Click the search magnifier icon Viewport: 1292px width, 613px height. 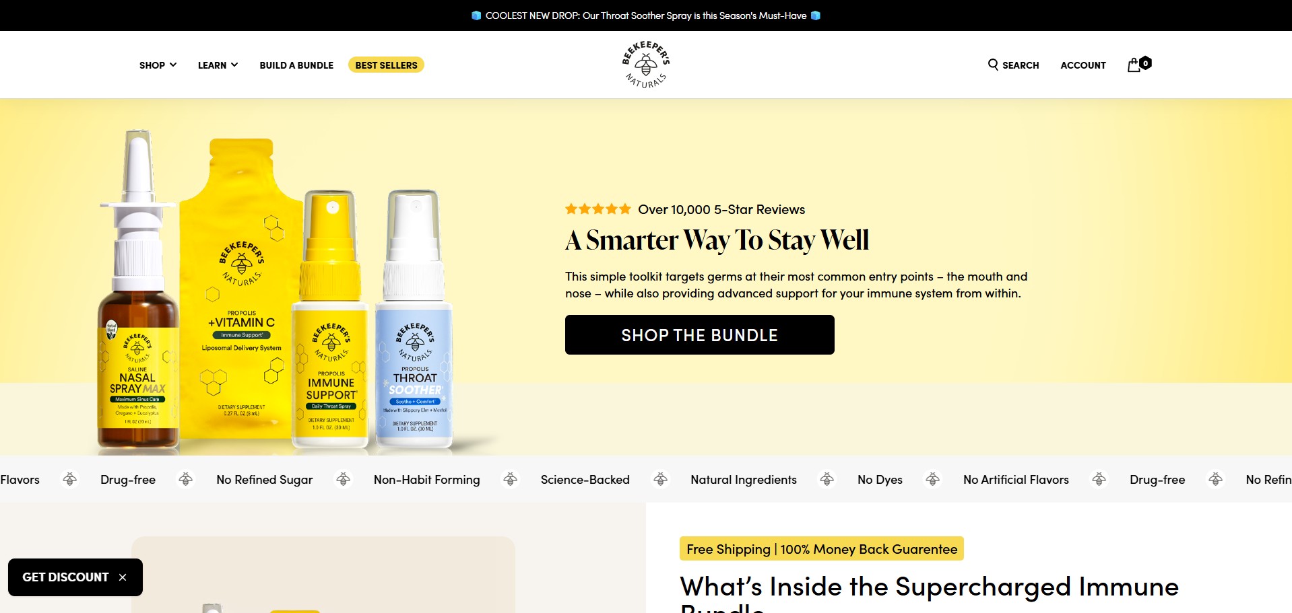(993, 65)
